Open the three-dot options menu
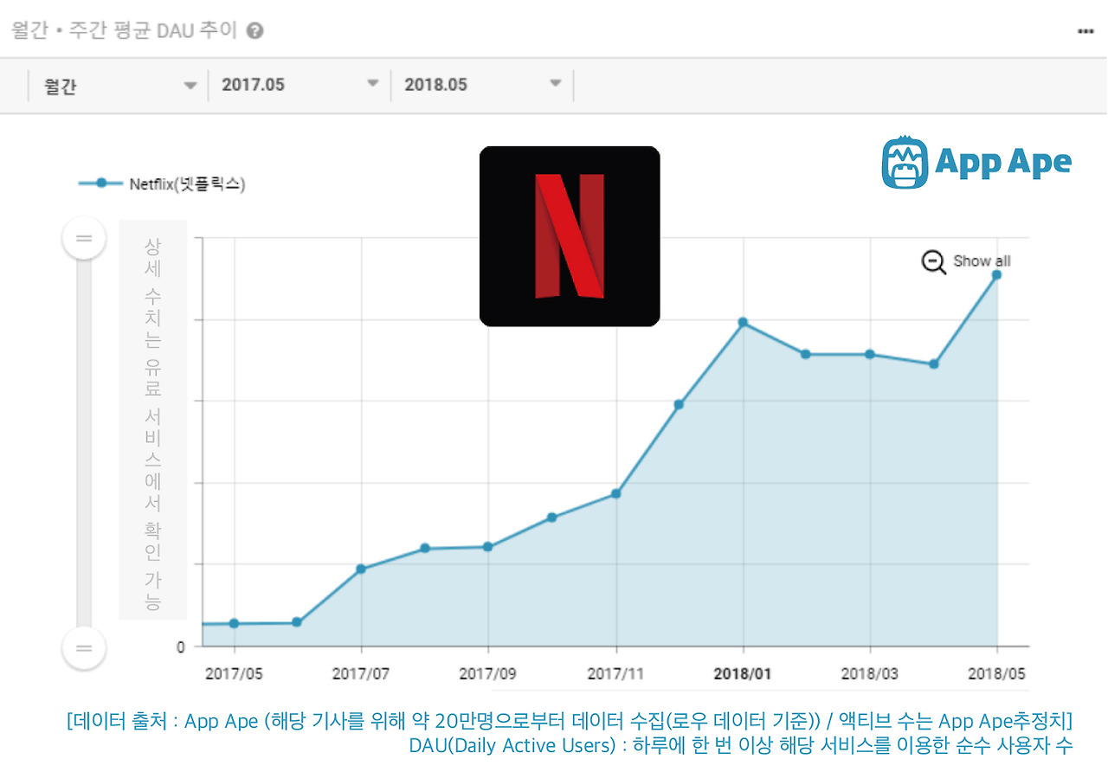 click(x=1083, y=30)
